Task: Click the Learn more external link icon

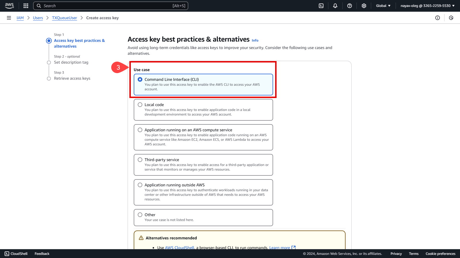Action: (294, 247)
